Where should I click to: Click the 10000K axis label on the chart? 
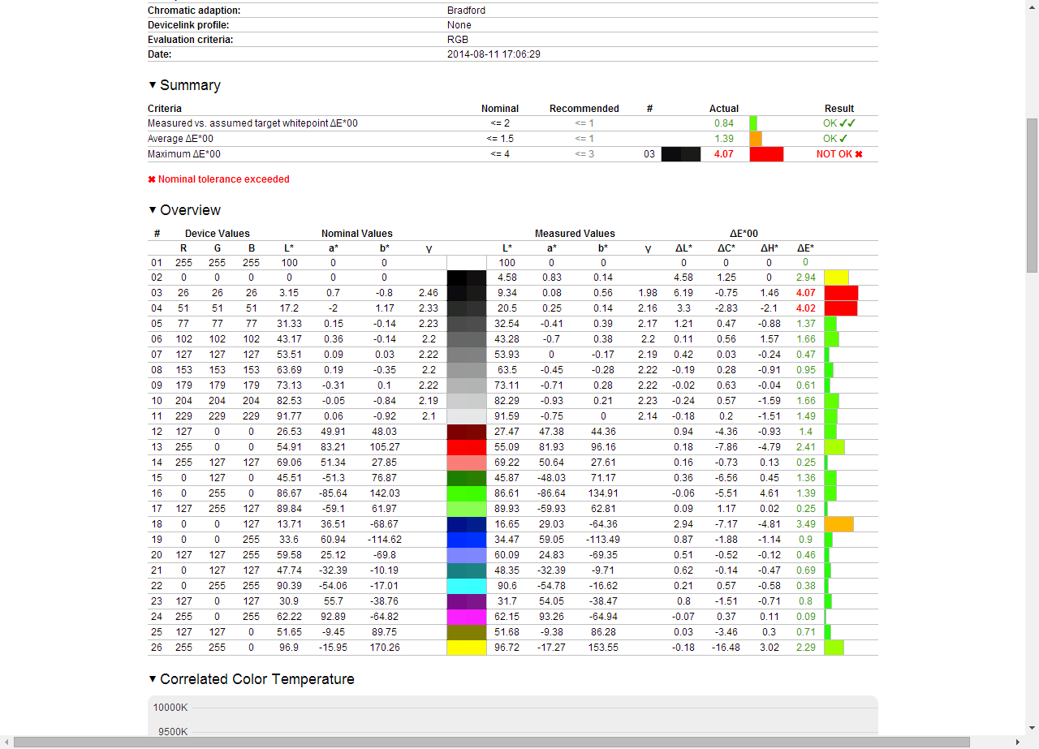(170, 708)
